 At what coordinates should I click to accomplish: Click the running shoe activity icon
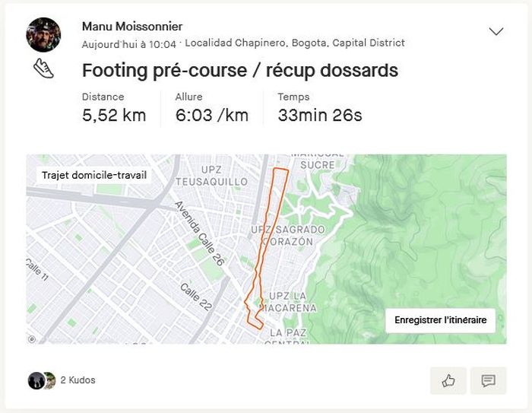[x=44, y=69]
